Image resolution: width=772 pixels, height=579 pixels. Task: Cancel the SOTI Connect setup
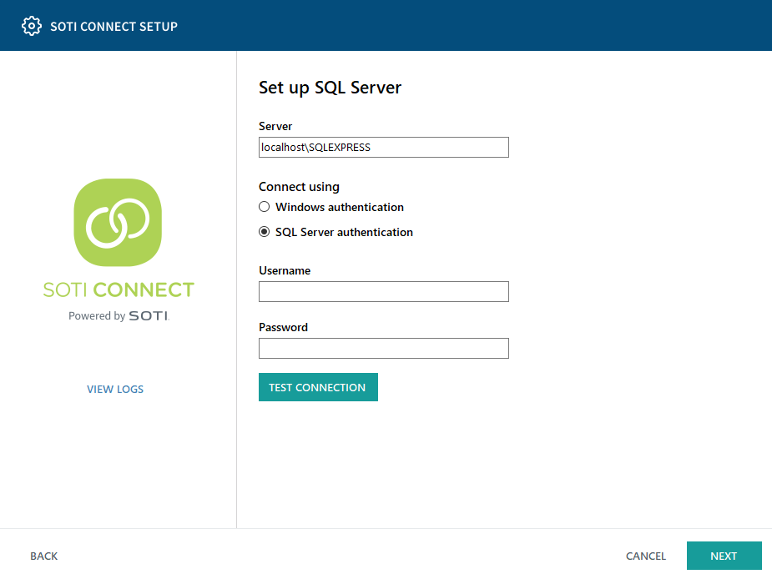645,556
